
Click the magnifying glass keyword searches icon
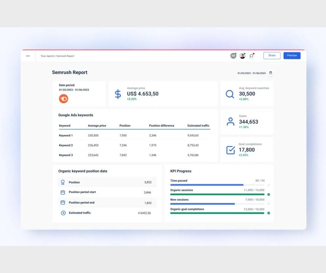229,94
